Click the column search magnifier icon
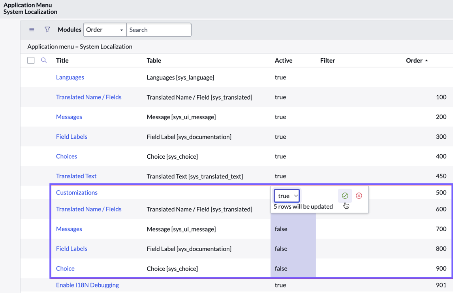This screenshot has width=453, height=293. click(x=44, y=60)
